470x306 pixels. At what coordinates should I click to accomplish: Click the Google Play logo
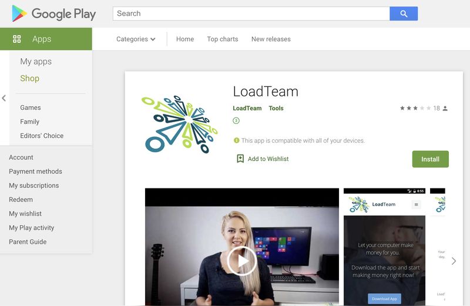53,14
